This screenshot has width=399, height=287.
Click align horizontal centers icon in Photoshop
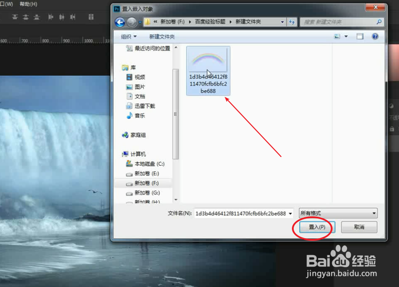point(62,17)
